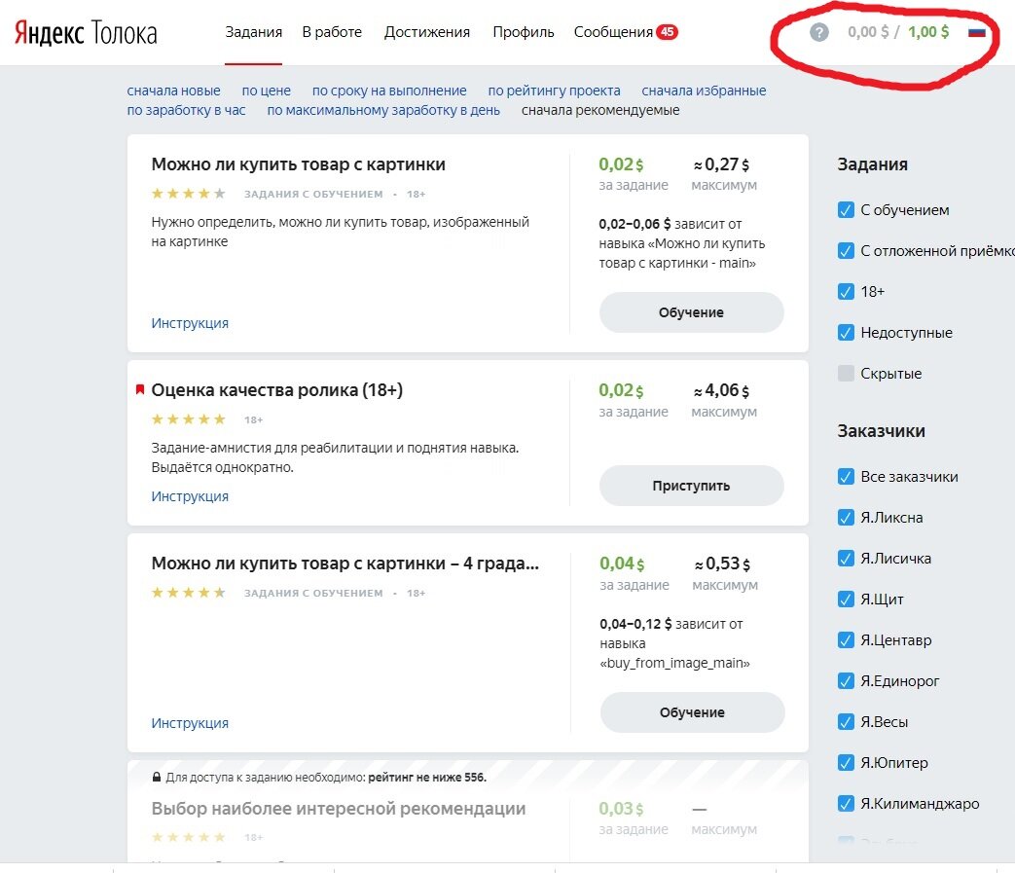Click the green 1,00 $ balance amount
The image size is (1015, 873).
(x=928, y=32)
